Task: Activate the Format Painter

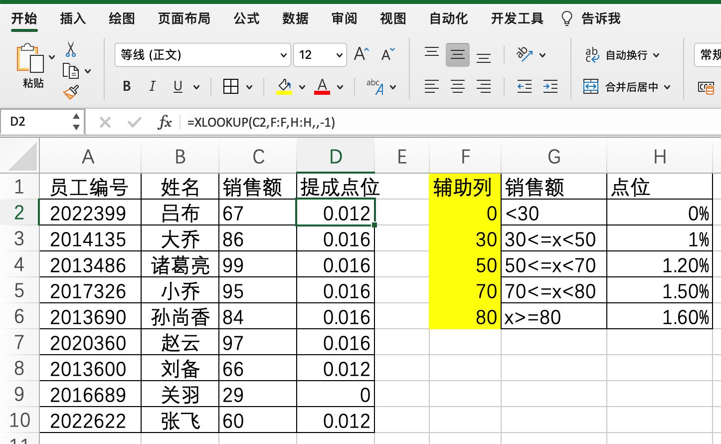Action: coord(69,92)
